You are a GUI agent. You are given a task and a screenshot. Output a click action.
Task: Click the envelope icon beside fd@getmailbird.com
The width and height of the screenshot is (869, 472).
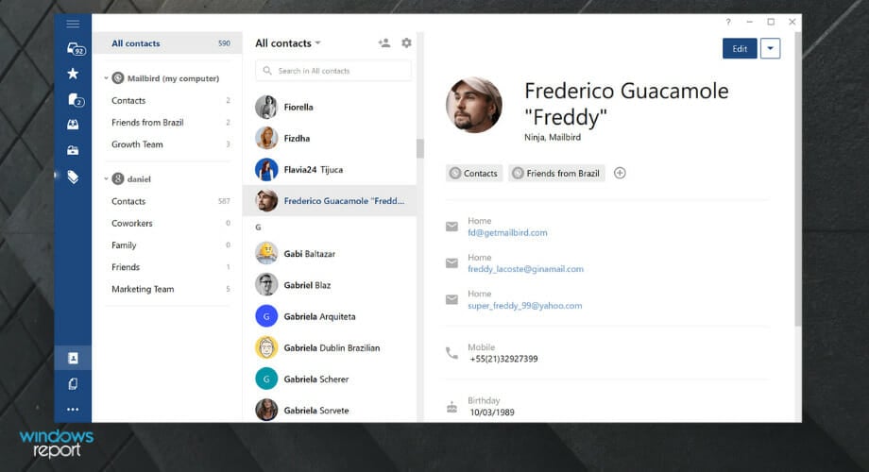pos(452,227)
